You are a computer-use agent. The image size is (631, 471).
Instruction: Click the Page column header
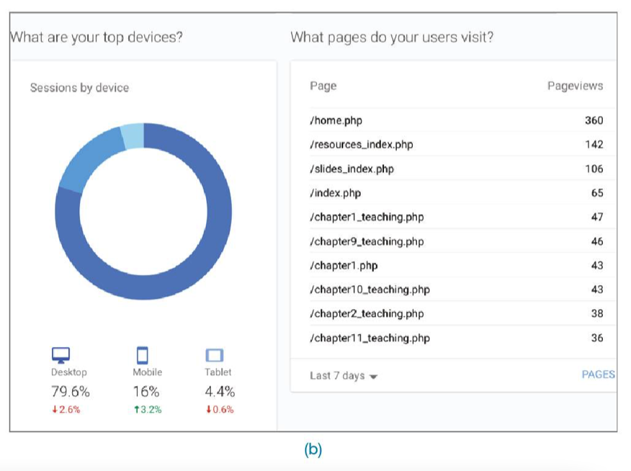click(x=323, y=86)
